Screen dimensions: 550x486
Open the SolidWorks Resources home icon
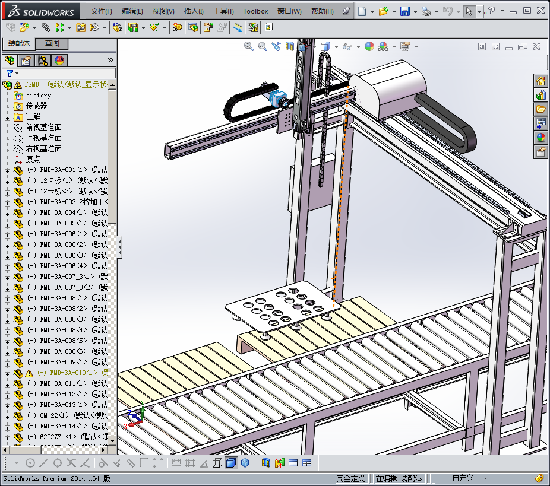tap(540, 81)
